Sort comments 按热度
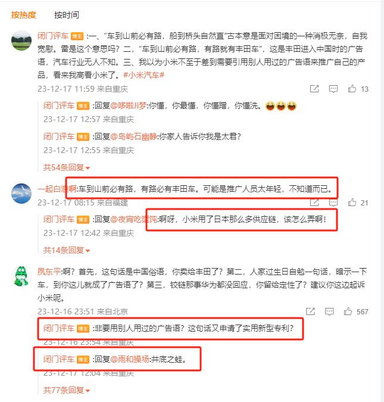The width and height of the screenshot is (384, 402). [x=23, y=15]
